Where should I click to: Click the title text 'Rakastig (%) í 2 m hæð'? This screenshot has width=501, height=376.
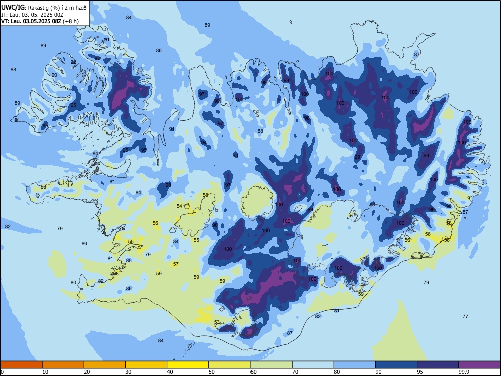(x=57, y=8)
